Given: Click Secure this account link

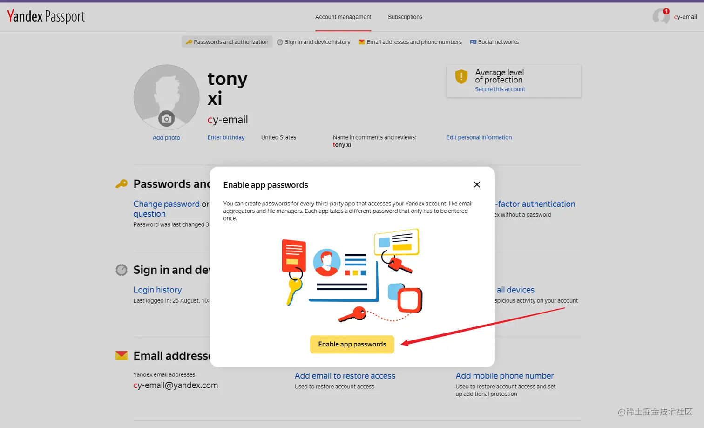Looking at the screenshot, I should (x=500, y=89).
